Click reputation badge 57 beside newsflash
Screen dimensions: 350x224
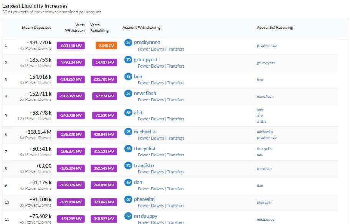pos(128,93)
